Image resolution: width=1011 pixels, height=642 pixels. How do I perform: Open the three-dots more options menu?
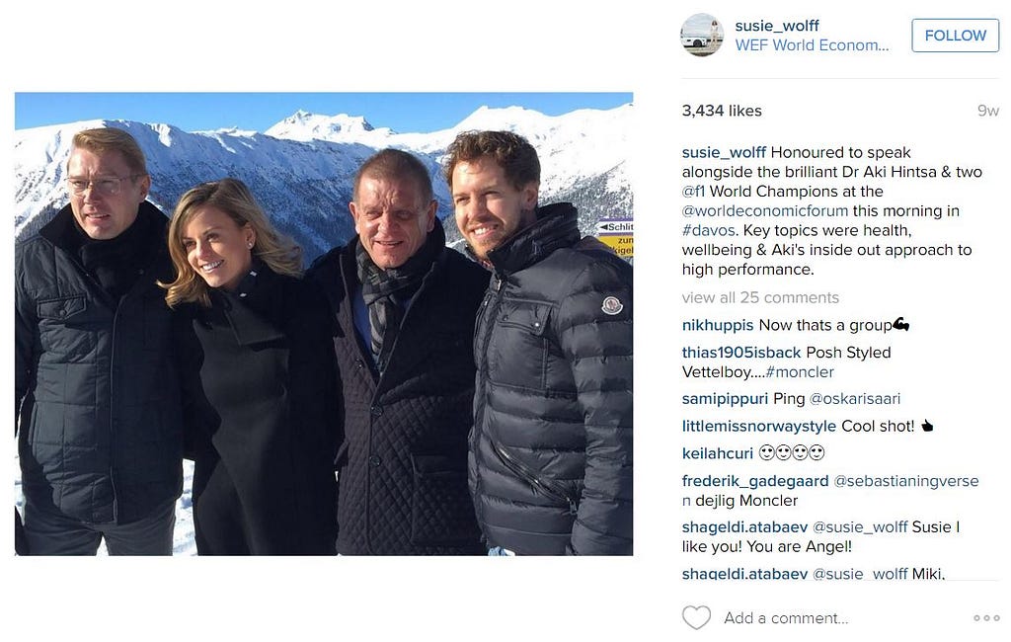[986, 618]
